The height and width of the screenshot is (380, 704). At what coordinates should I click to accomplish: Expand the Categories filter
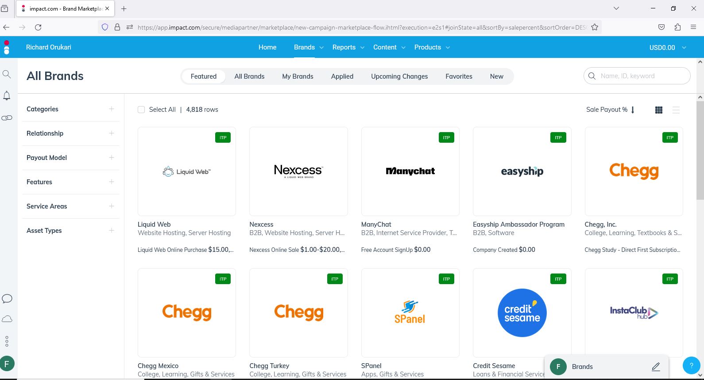(x=111, y=109)
